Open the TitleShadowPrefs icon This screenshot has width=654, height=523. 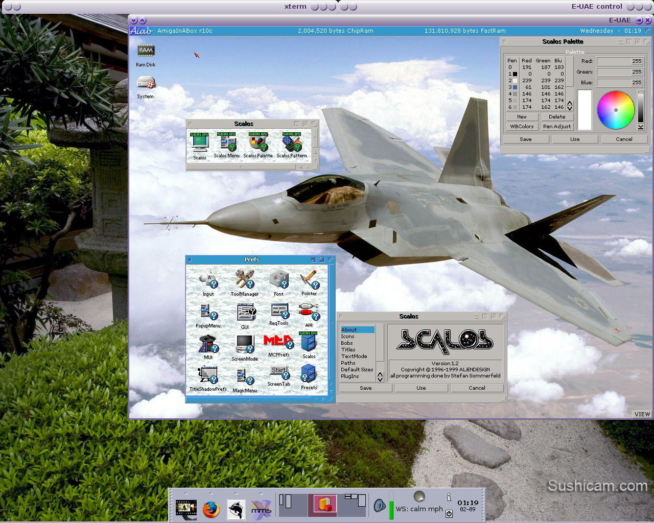point(208,375)
